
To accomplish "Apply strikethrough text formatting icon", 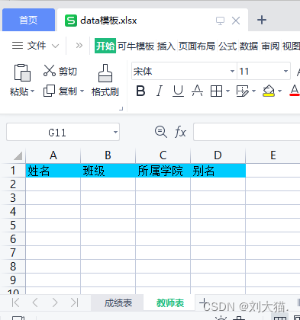I will pyautogui.click(x=197, y=91).
